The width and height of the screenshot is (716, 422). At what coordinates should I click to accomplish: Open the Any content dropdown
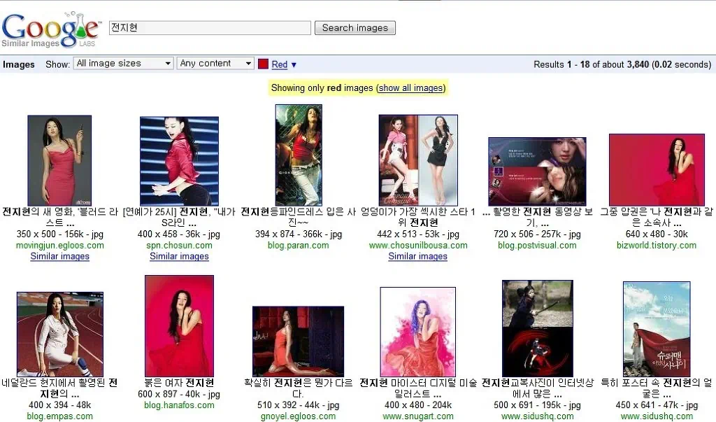click(215, 63)
